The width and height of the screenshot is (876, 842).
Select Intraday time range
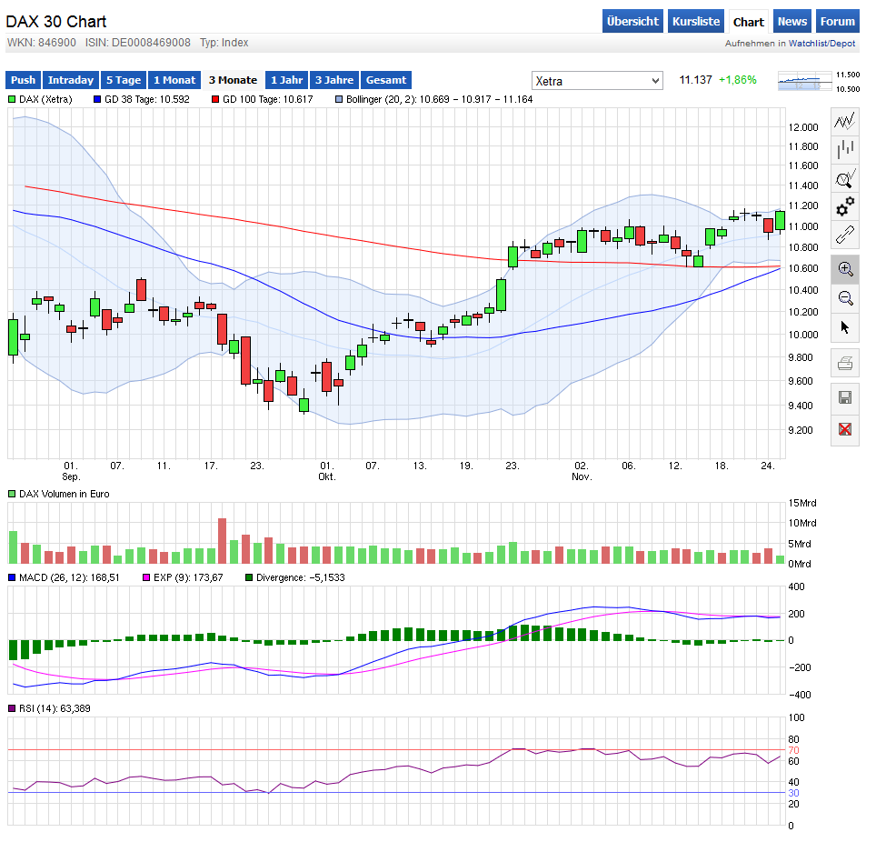pyautogui.click(x=70, y=80)
